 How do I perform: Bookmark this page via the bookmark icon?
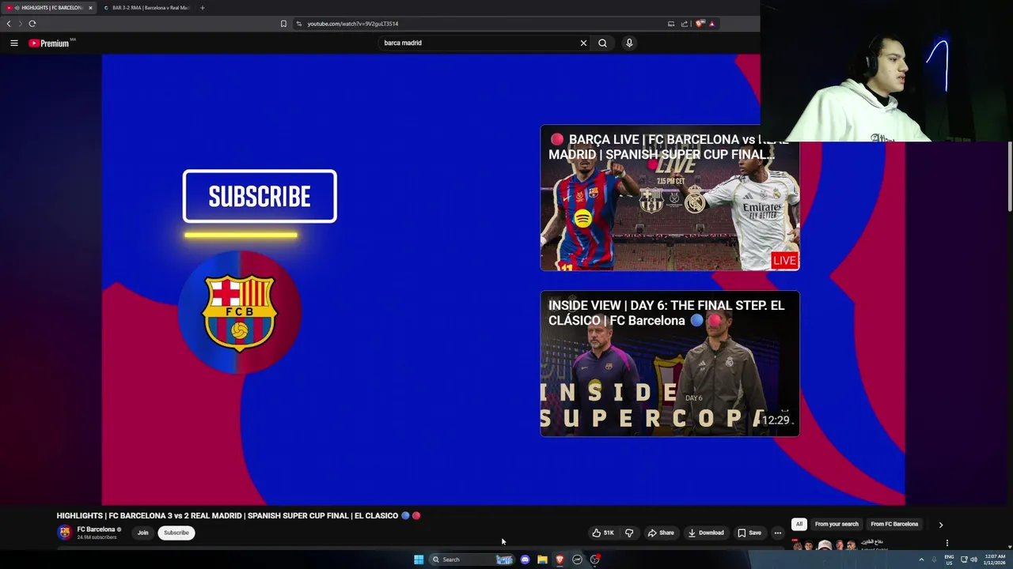point(283,24)
